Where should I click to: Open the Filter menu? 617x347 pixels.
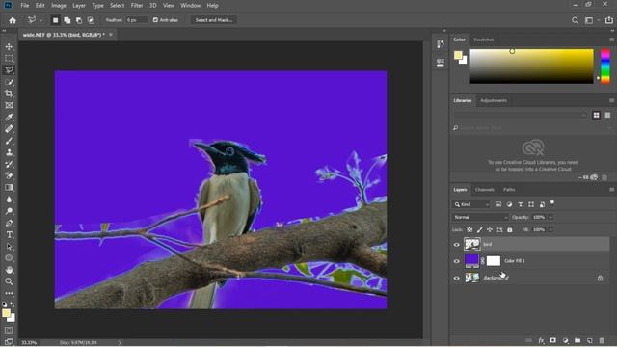(137, 6)
